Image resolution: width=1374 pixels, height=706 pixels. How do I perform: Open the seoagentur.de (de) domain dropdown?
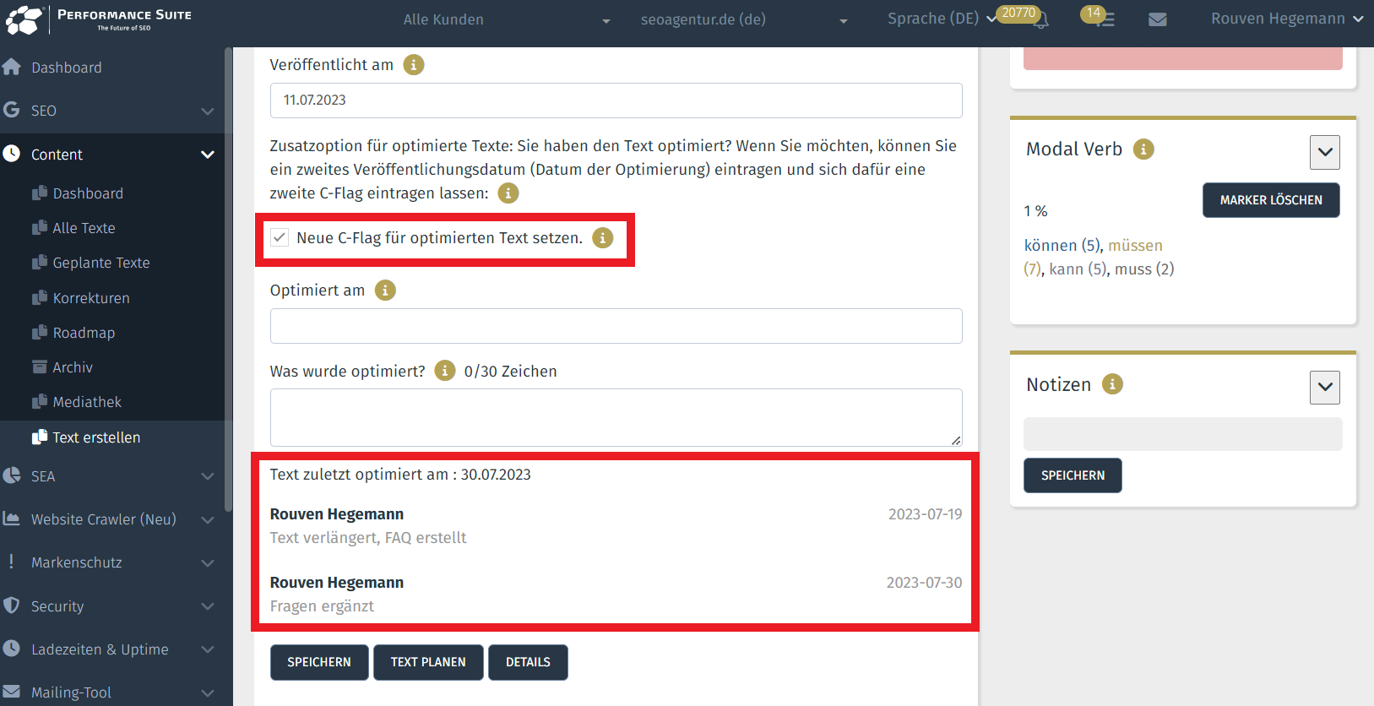[743, 19]
